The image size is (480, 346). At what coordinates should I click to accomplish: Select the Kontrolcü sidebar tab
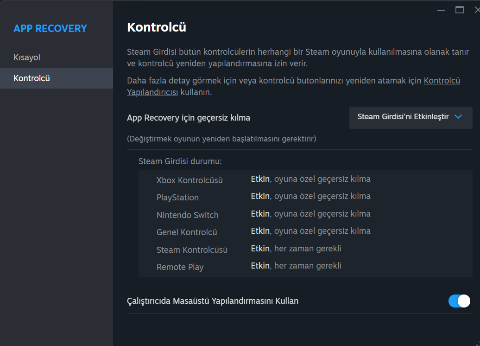click(32, 78)
